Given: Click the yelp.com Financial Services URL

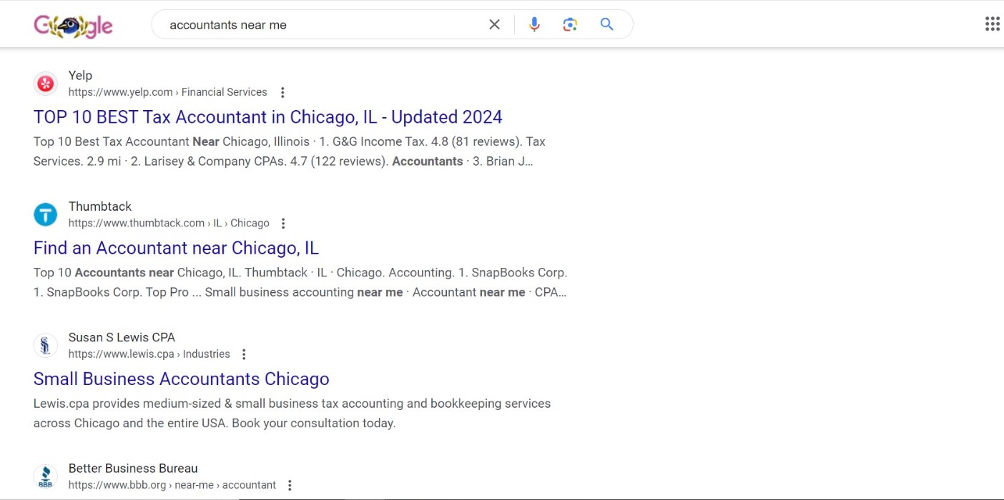Looking at the screenshot, I should pyautogui.click(x=167, y=92).
